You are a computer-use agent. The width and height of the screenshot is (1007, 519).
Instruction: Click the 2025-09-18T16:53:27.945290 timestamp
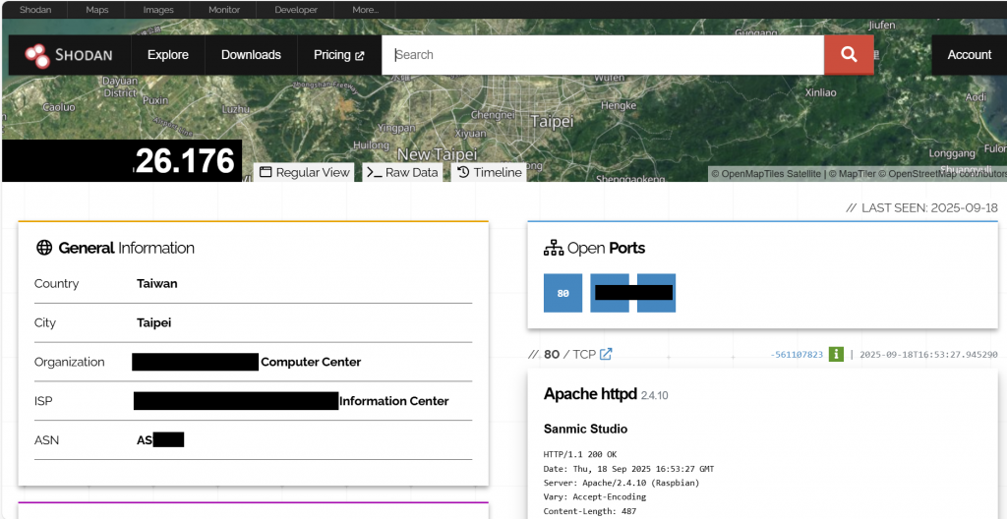click(928, 355)
